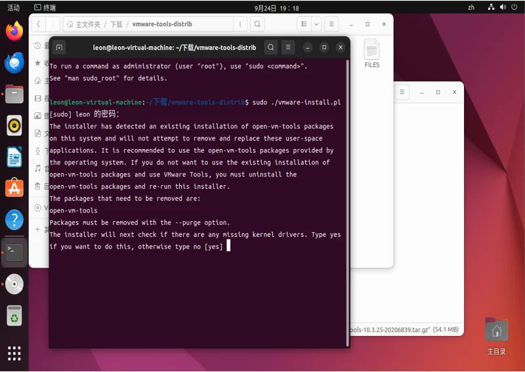
Task: Open Files window main menu
Action: [331, 24]
